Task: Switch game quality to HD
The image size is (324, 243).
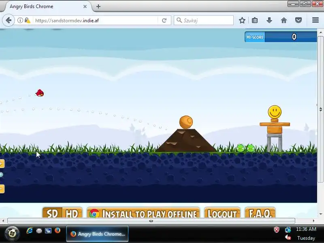Action: (x=72, y=213)
